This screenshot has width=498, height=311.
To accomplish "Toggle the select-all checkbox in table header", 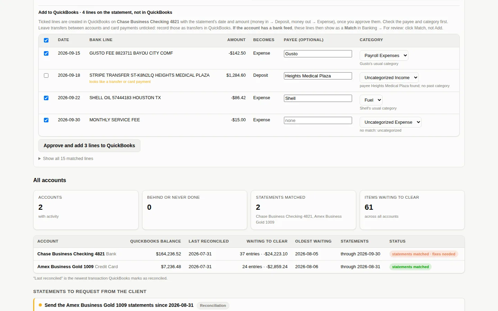I will 46,40.
